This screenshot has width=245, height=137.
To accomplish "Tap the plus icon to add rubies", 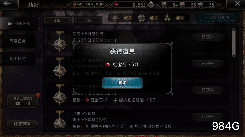I will pyautogui.click(x=151, y=5).
